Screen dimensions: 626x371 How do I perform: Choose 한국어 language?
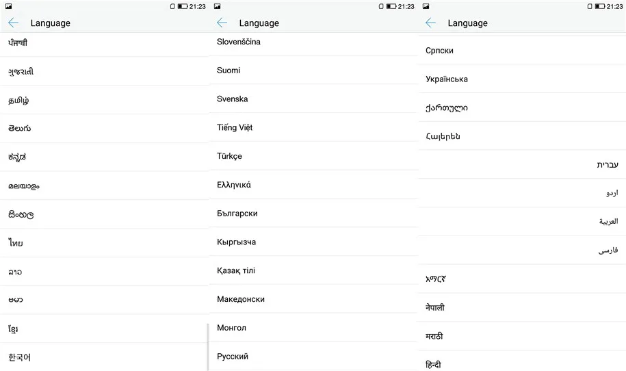tap(104, 357)
